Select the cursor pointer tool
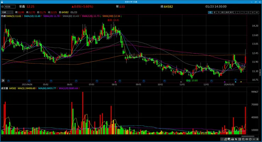 236,139
